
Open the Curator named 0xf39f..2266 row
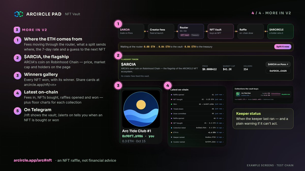(x=197, y=142)
